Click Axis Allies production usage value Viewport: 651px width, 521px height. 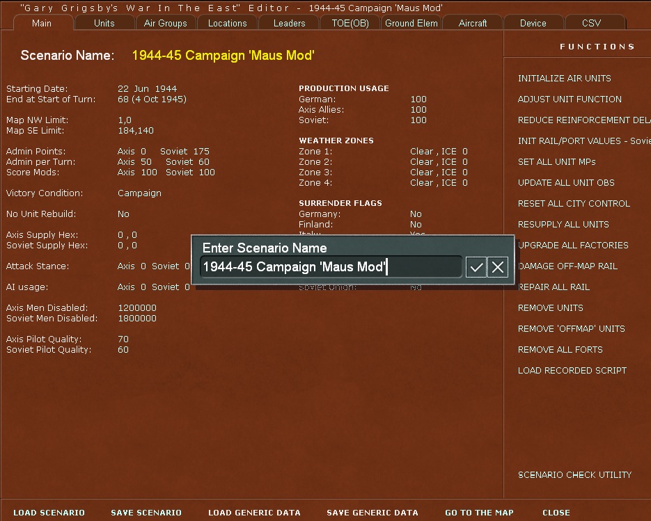(x=418, y=109)
